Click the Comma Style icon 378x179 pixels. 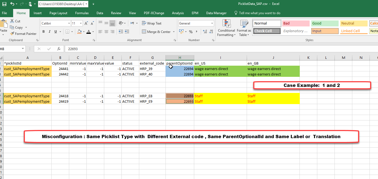(x=197, y=32)
